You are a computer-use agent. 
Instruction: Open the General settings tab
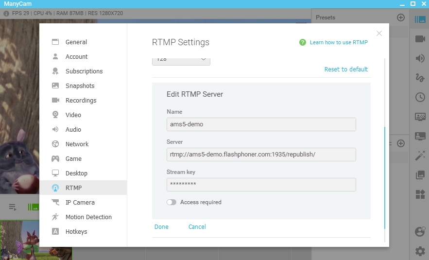76,42
